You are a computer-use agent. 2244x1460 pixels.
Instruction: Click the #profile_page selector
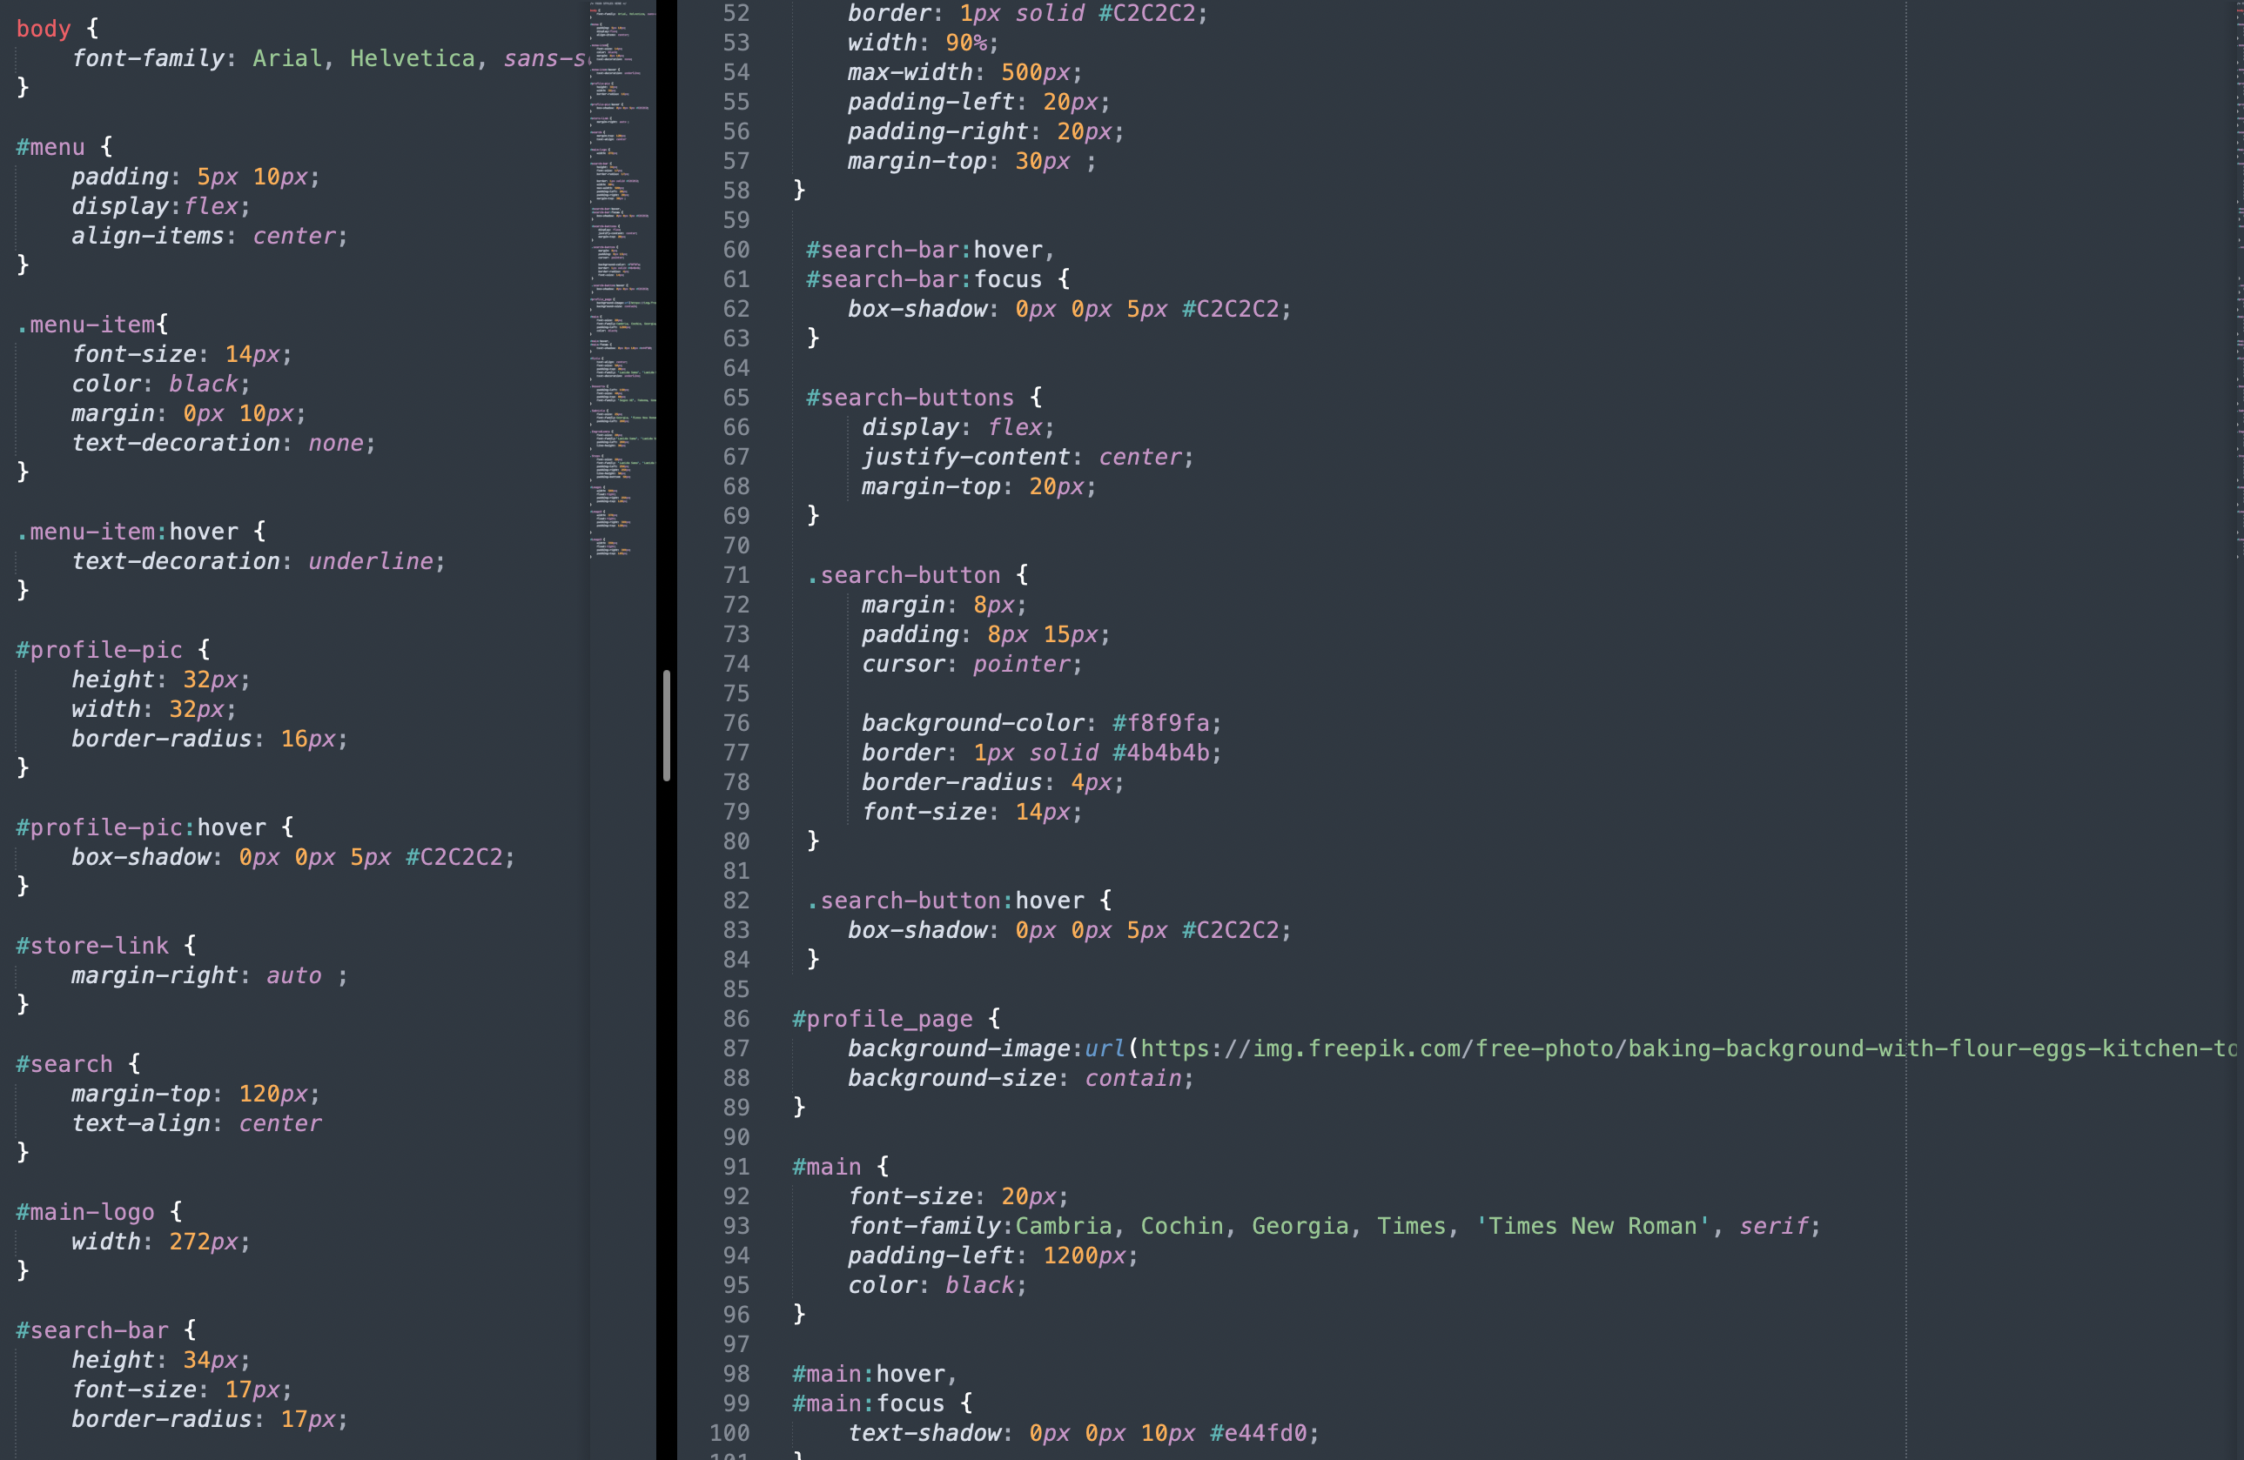(882, 1018)
